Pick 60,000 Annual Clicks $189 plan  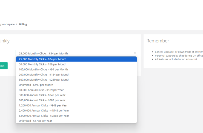(41, 90)
